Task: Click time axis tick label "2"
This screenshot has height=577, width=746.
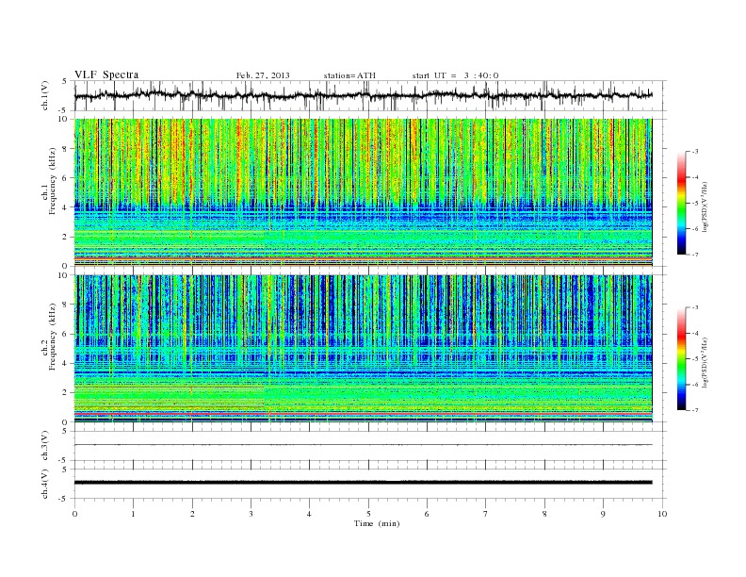Action: tap(192, 514)
